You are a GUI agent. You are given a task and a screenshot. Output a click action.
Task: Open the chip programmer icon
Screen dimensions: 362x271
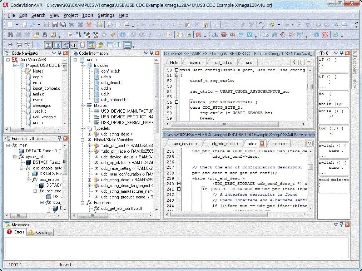232,35
